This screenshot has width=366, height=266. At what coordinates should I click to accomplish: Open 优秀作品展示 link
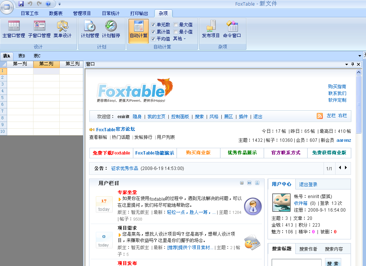pos(242,153)
